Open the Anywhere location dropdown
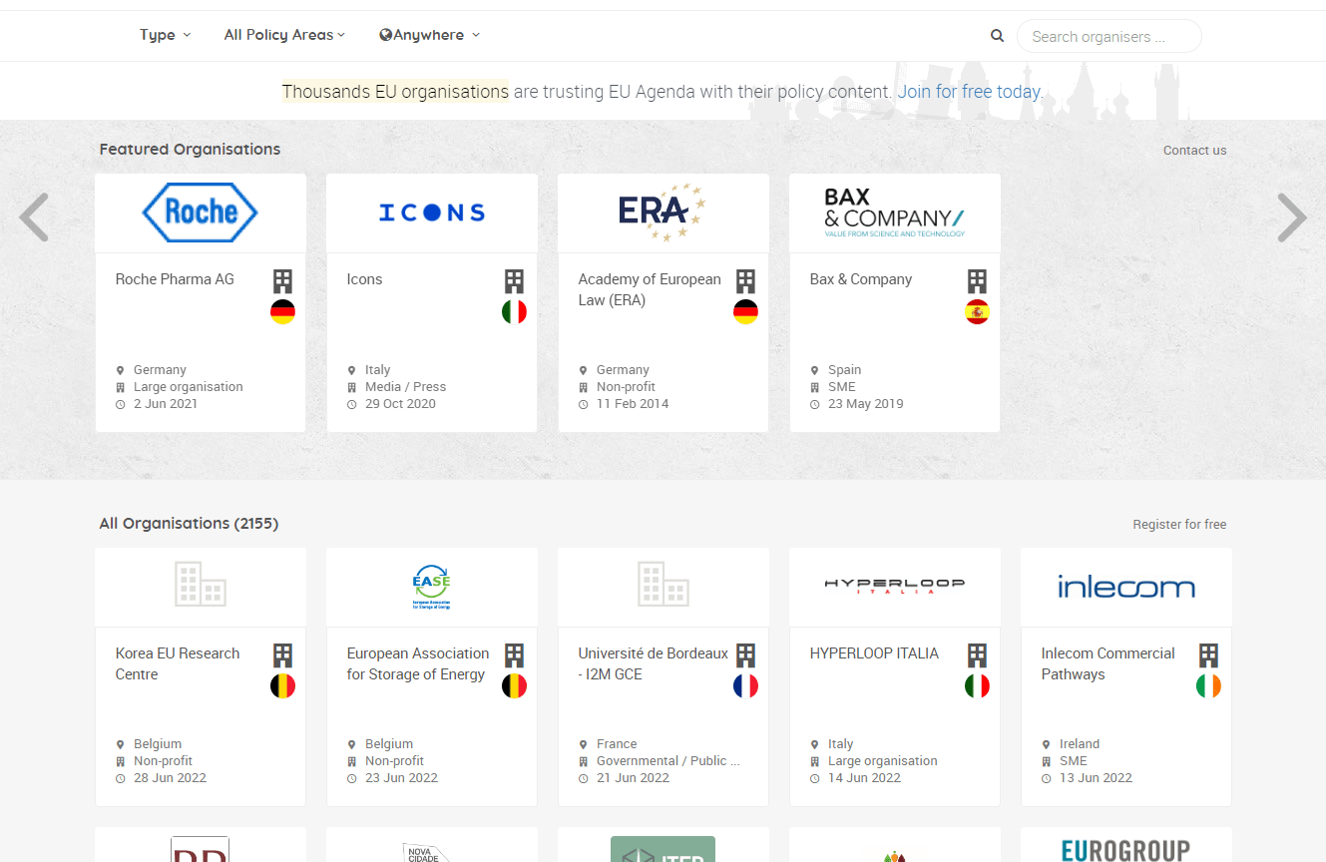Viewport: 1326px width, 862px height. pyautogui.click(x=429, y=35)
